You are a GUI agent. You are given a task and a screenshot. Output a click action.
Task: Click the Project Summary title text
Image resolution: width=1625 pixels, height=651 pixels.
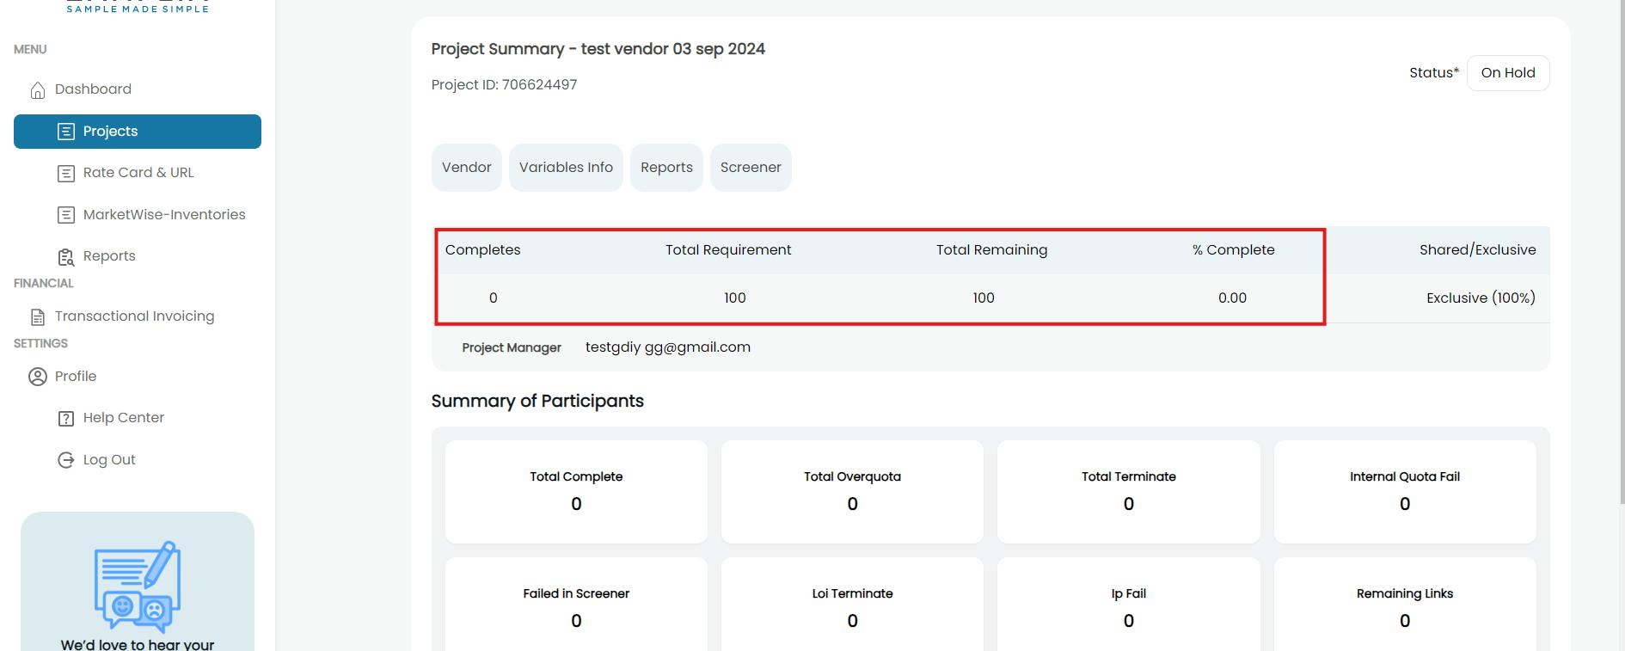(x=598, y=49)
